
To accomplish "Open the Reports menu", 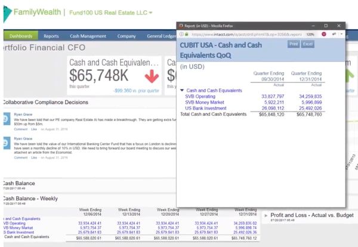I will tap(51, 36).
